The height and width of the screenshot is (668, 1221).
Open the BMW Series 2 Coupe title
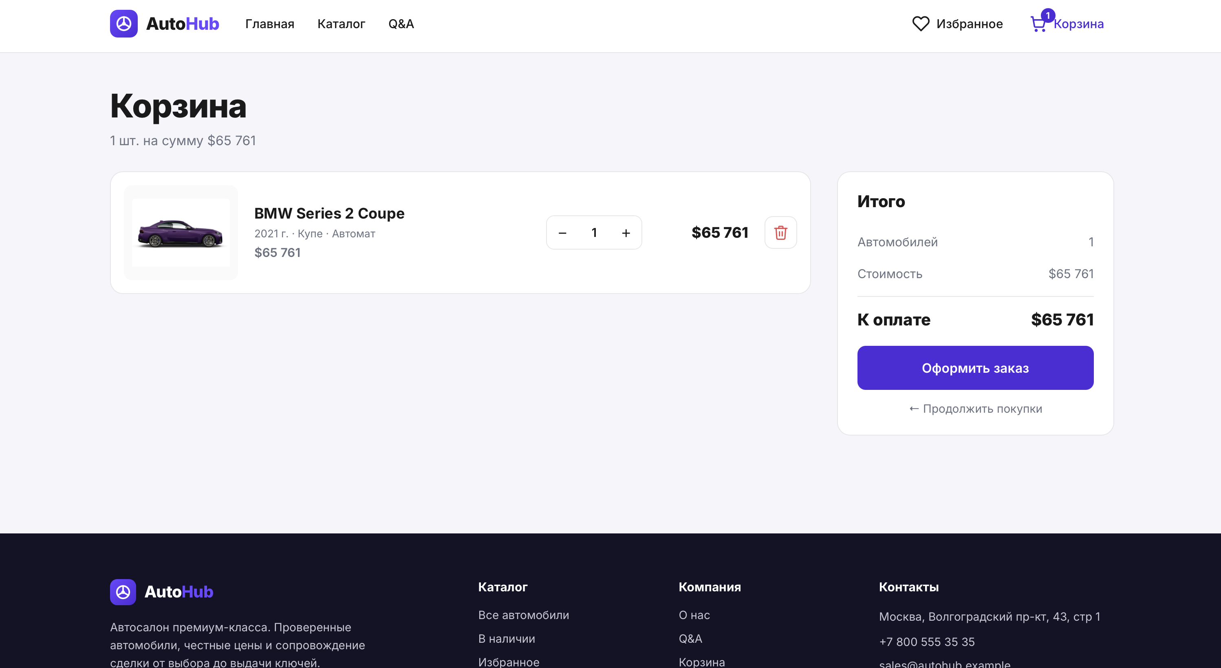(329, 213)
